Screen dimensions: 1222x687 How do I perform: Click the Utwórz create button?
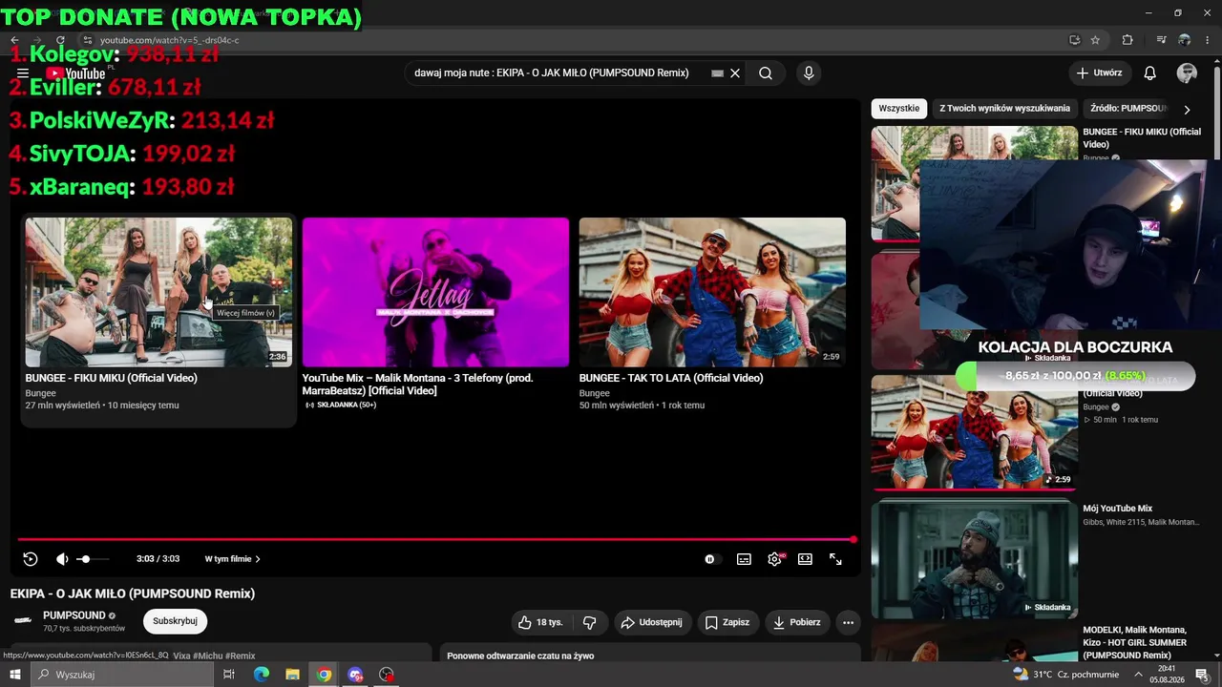[x=1099, y=73]
